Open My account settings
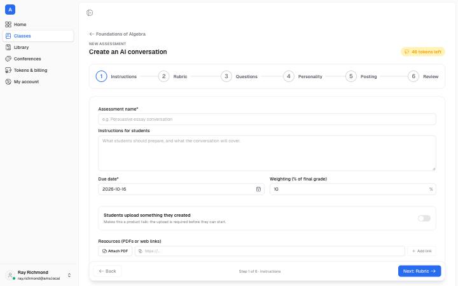 [x=38, y=82]
